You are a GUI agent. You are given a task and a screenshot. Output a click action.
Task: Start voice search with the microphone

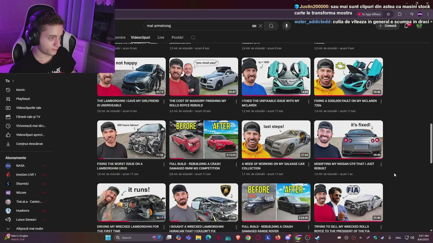pos(287,26)
